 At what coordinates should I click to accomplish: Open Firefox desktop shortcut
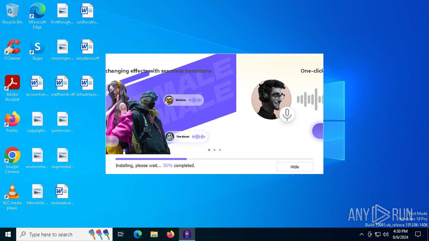point(12,122)
